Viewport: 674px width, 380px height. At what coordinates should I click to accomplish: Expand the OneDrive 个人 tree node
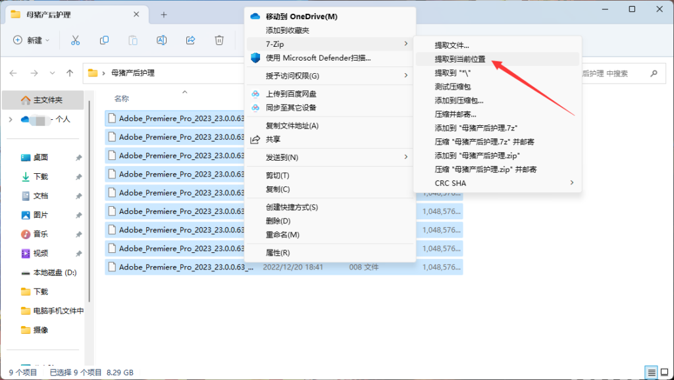pyautogui.click(x=11, y=119)
